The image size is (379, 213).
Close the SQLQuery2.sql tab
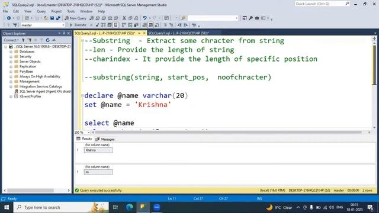point(144,33)
